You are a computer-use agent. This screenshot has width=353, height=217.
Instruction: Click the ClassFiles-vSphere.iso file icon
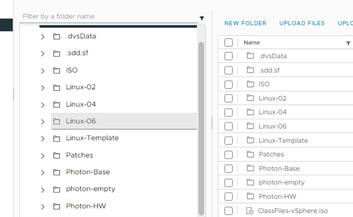point(250,211)
